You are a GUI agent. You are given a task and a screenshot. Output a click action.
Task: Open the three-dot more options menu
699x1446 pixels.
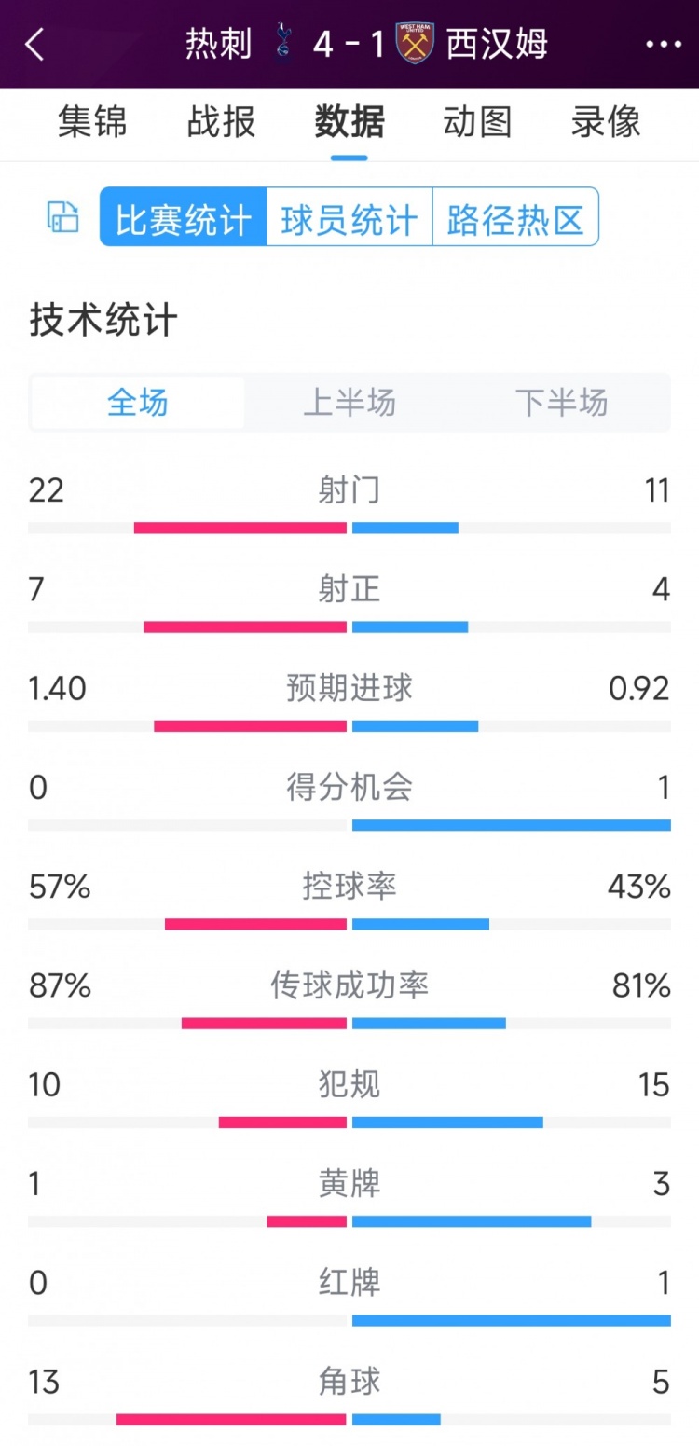pos(664,44)
